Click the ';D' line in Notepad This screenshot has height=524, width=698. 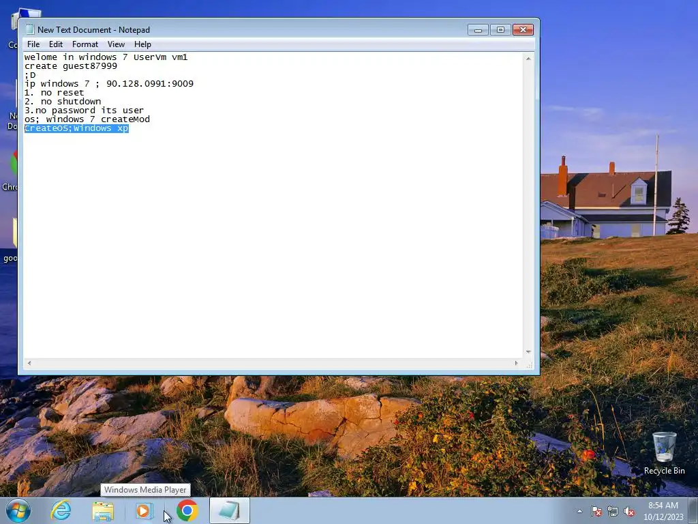coord(30,75)
